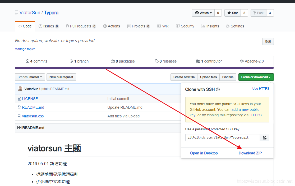Click the ViatorSun commit author avatar

pyautogui.click(x=20, y=89)
